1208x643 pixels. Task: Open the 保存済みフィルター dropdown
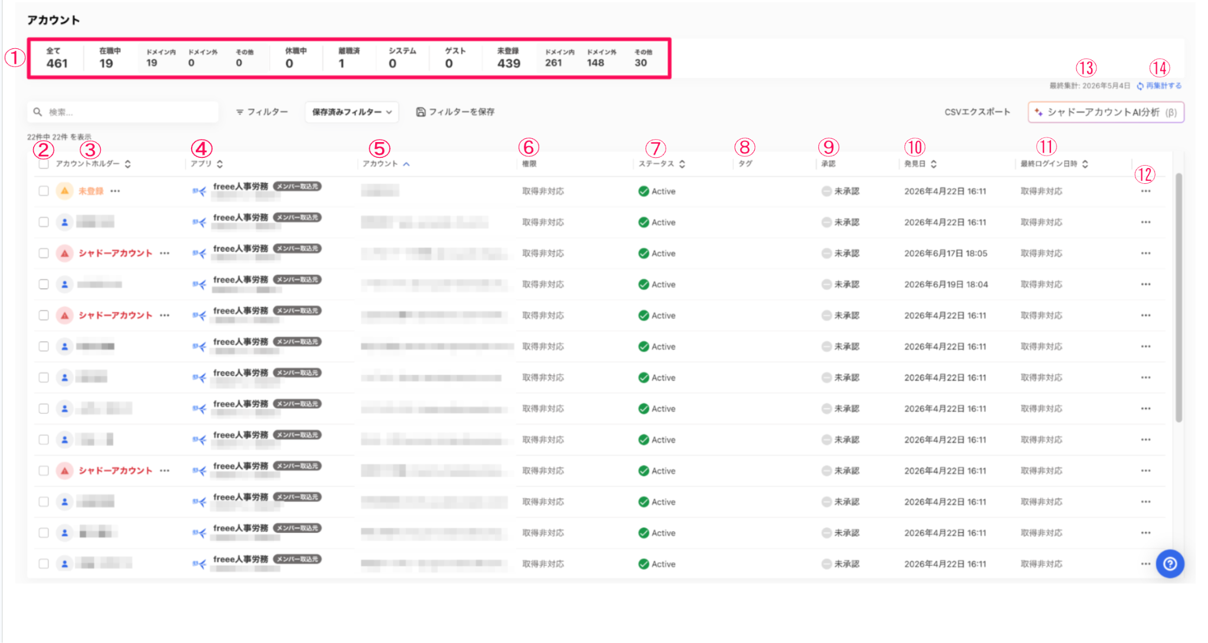click(352, 112)
